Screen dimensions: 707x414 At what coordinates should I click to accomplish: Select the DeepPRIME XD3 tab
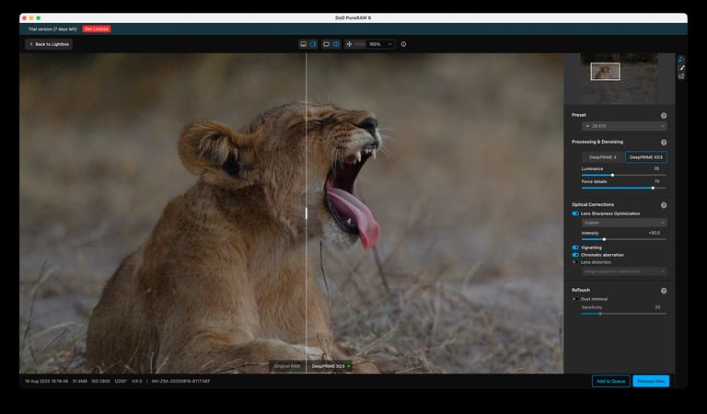point(645,157)
